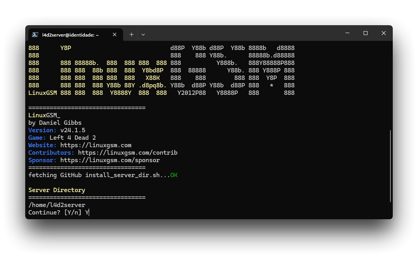Click '88888b.d88888' in the ASCII banner
The width and height of the screenshot is (418, 257).
[271, 55]
